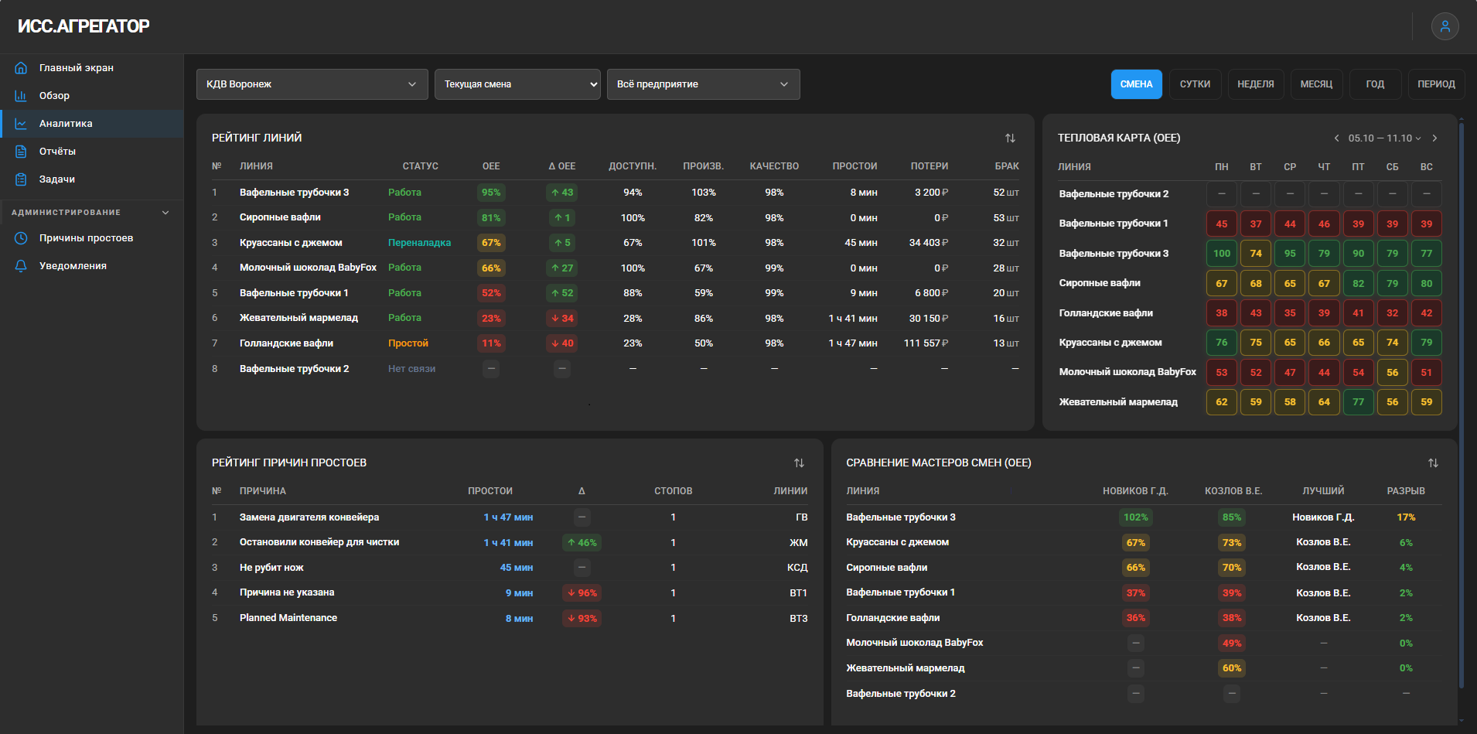
Task: Select the Год period tab
Action: click(x=1375, y=84)
